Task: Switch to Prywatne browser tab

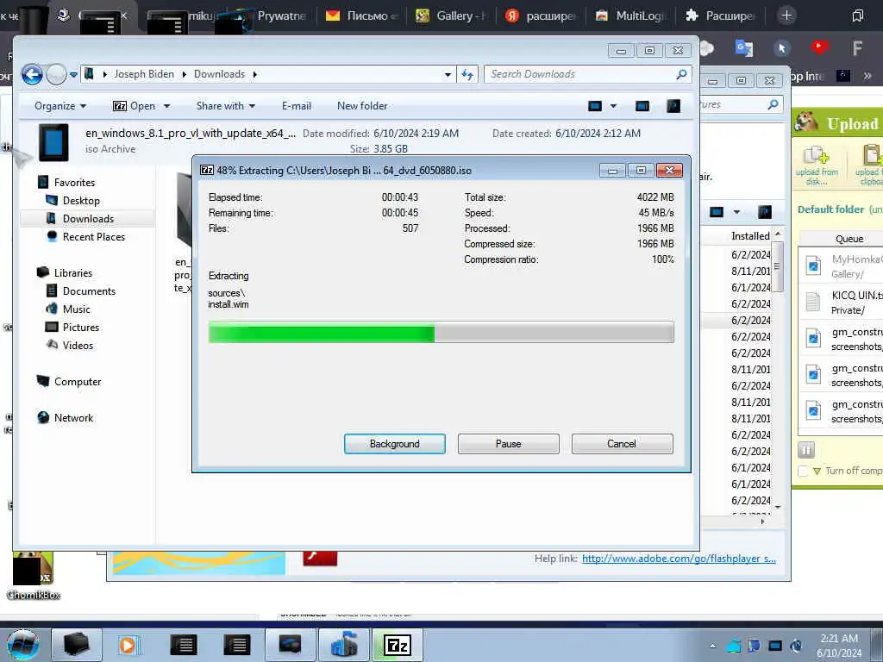Action: click(272, 16)
